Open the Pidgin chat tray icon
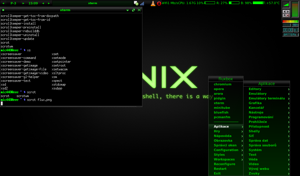The width and height of the screenshot is (300, 176). tap(136, 3)
